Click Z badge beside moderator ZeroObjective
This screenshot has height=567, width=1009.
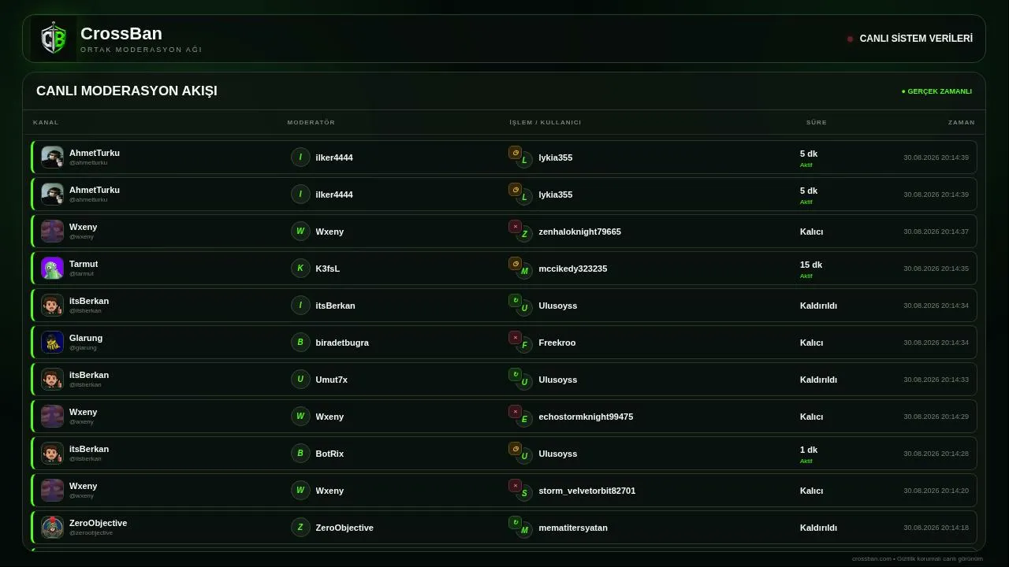click(x=300, y=528)
